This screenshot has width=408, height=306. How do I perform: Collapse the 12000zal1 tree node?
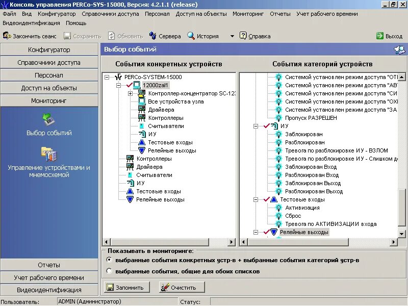(118, 85)
